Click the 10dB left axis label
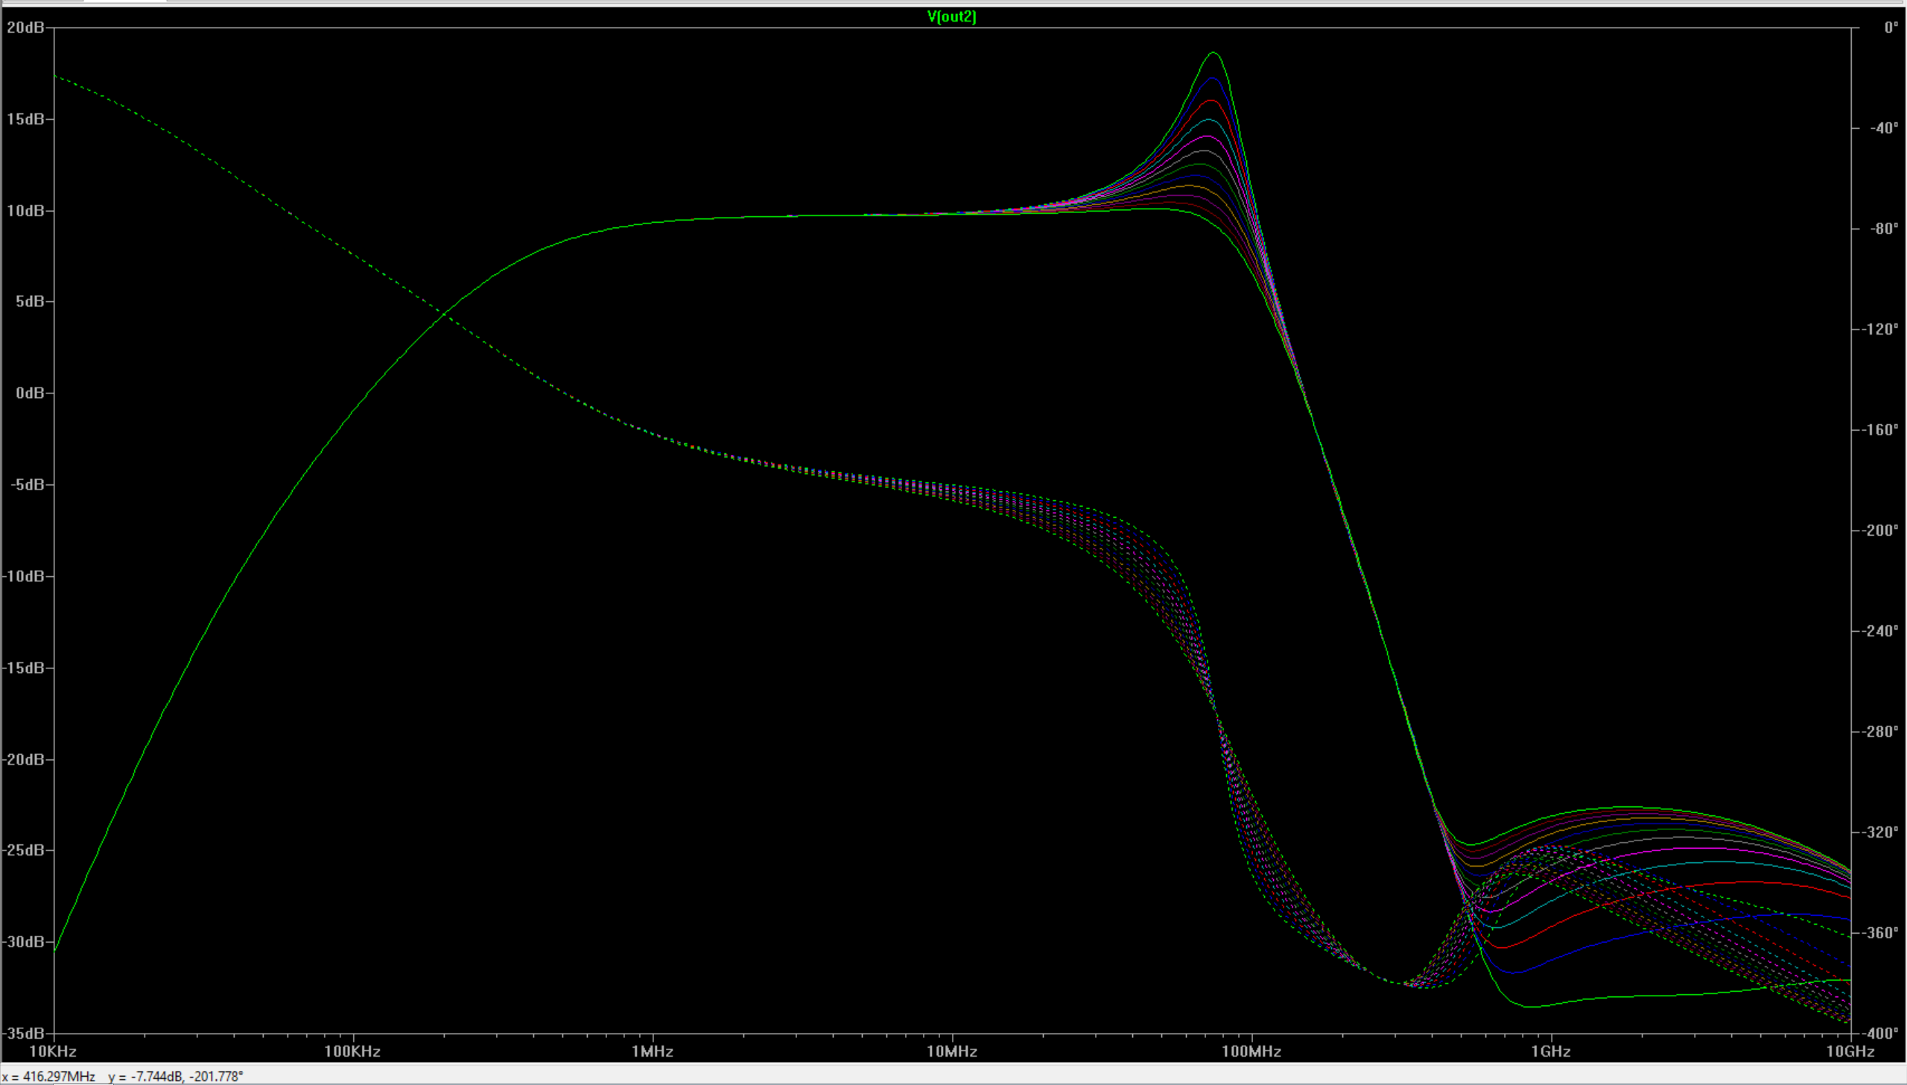Screen dimensions: 1907x1085 (x=25, y=211)
